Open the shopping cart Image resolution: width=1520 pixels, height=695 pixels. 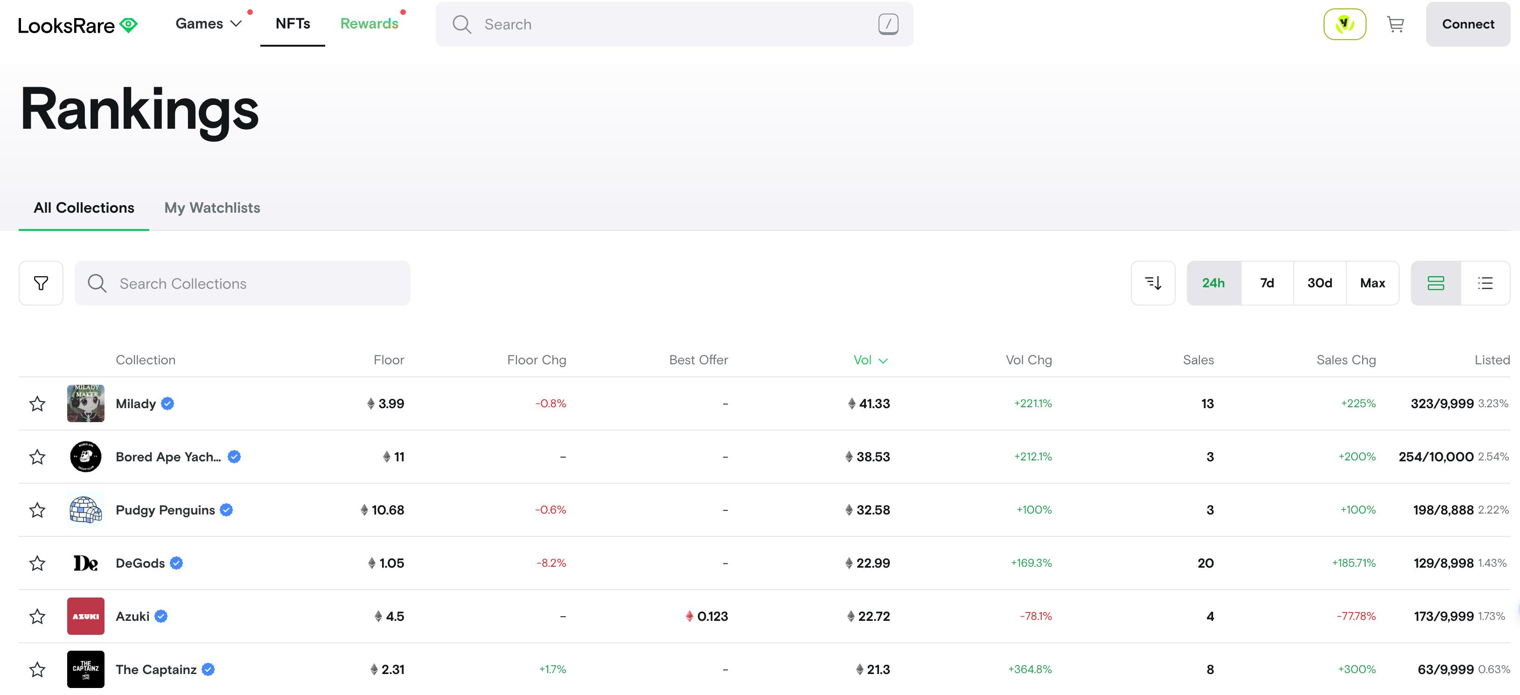1395,24
